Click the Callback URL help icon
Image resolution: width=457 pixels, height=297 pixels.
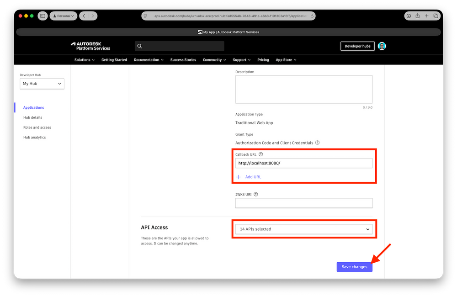261,154
